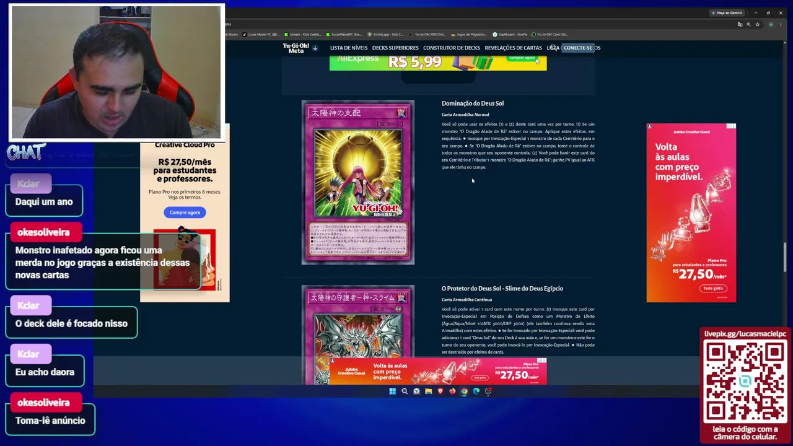Open Revelações de Cartas page
The height and width of the screenshot is (446, 793).
[x=514, y=48]
